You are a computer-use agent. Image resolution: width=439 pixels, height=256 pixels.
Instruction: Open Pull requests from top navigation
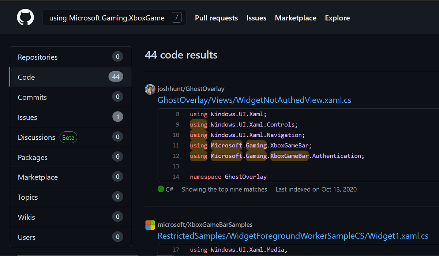(216, 18)
